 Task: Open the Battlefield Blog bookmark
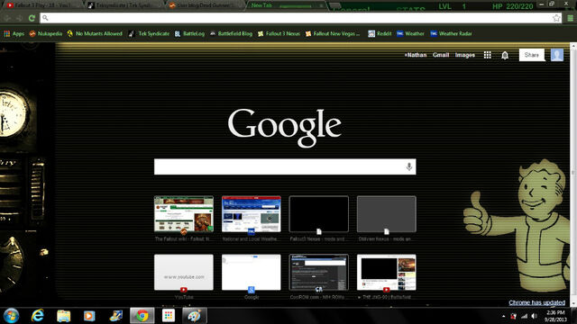point(231,34)
